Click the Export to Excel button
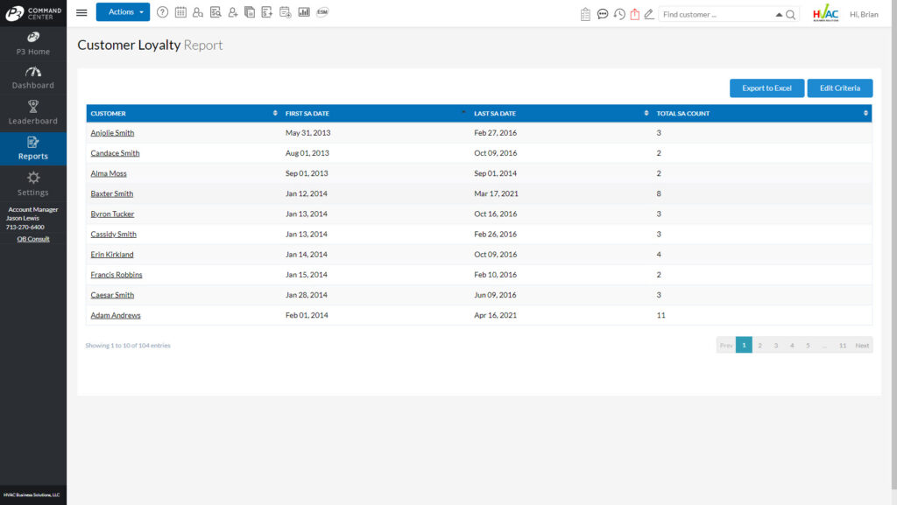The height and width of the screenshot is (505, 897). 766,88
